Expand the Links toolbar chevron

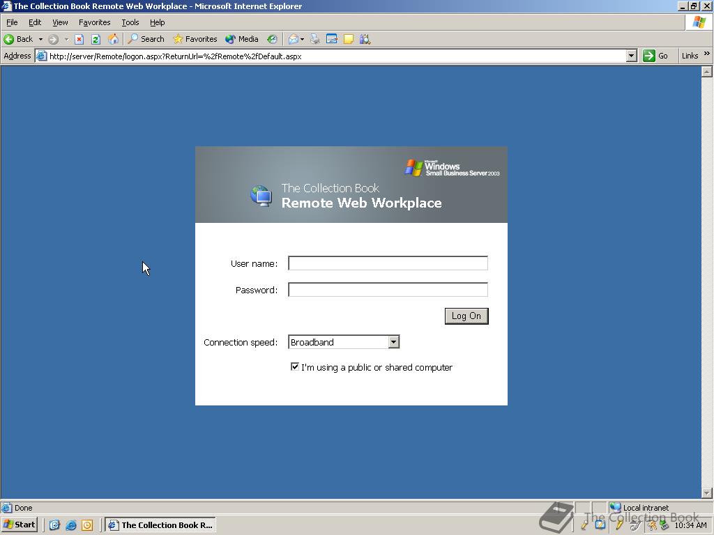pyautogui.click(x=707, y=54)
